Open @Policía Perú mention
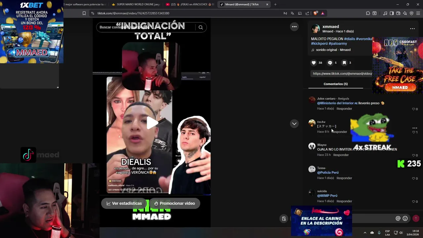The width and height of the screenshot is (423, 238). click(328, 173)
